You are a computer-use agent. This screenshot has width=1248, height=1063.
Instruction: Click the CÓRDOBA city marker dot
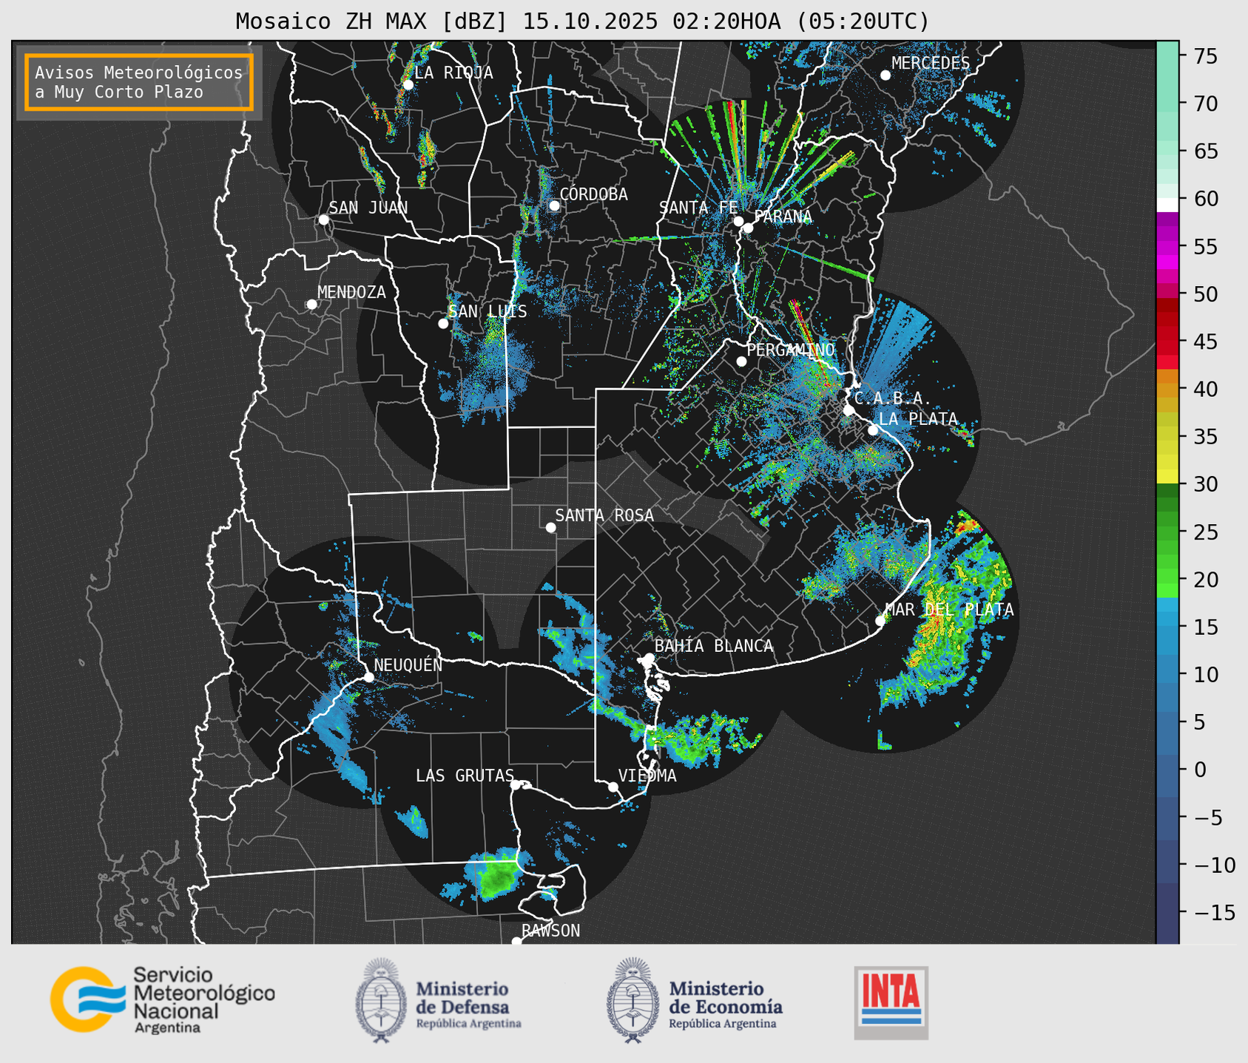554,206
